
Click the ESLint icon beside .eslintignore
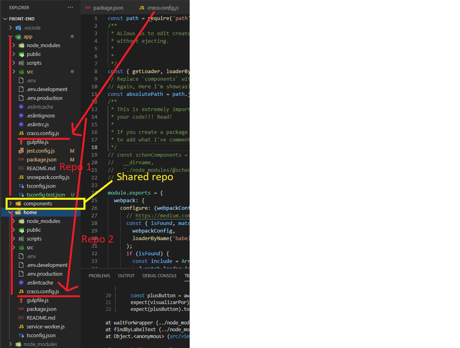tap(21, 115)
